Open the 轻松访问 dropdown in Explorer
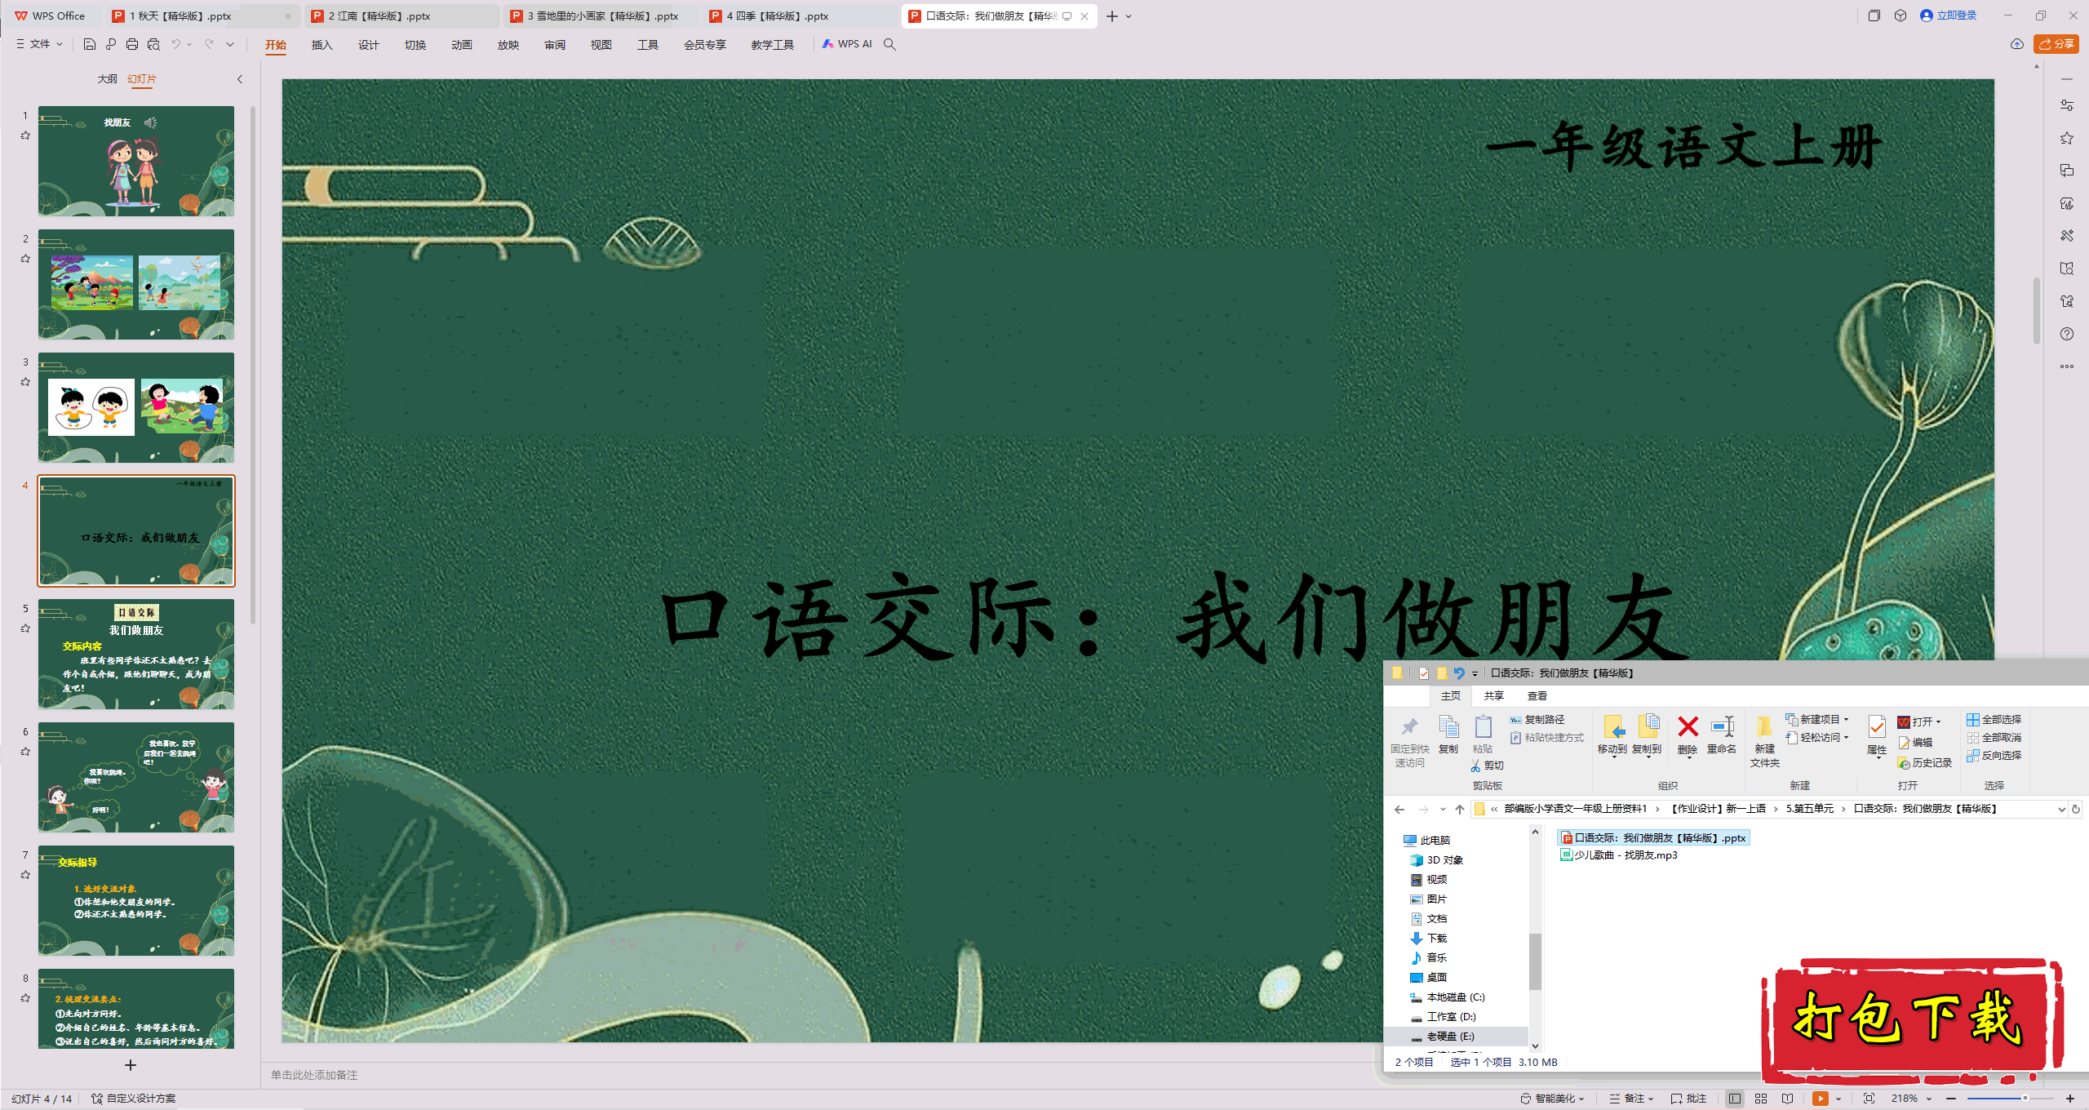 pos(1816,737)
